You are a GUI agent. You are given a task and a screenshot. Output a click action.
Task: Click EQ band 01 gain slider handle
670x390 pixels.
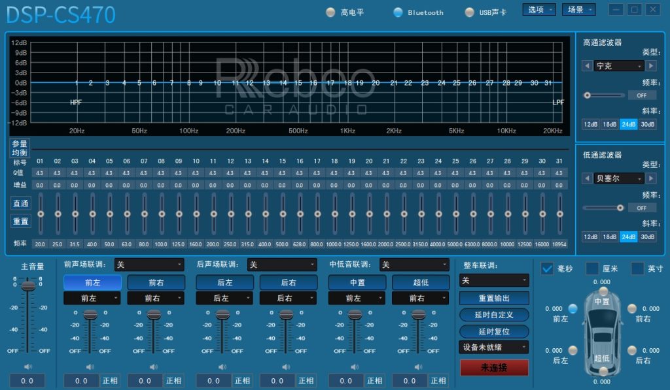41,214
